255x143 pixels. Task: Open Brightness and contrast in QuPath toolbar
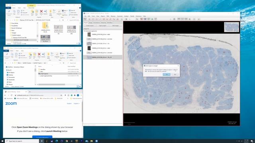(126, 19)
